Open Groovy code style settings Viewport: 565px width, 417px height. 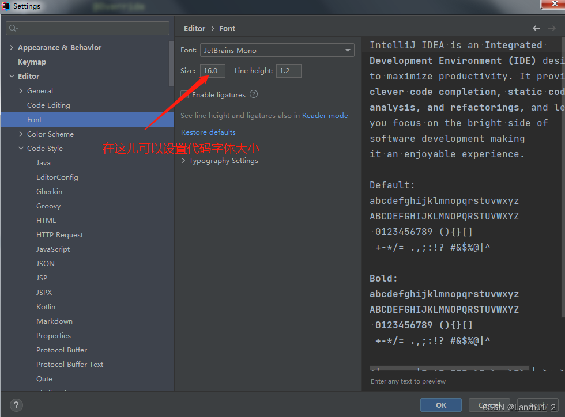[48, 206]
